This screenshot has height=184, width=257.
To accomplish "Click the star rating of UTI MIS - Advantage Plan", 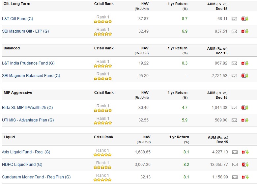I will point(103,123).
